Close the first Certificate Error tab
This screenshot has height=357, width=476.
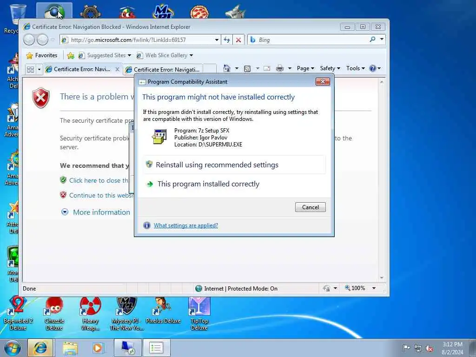pos(117,69)
